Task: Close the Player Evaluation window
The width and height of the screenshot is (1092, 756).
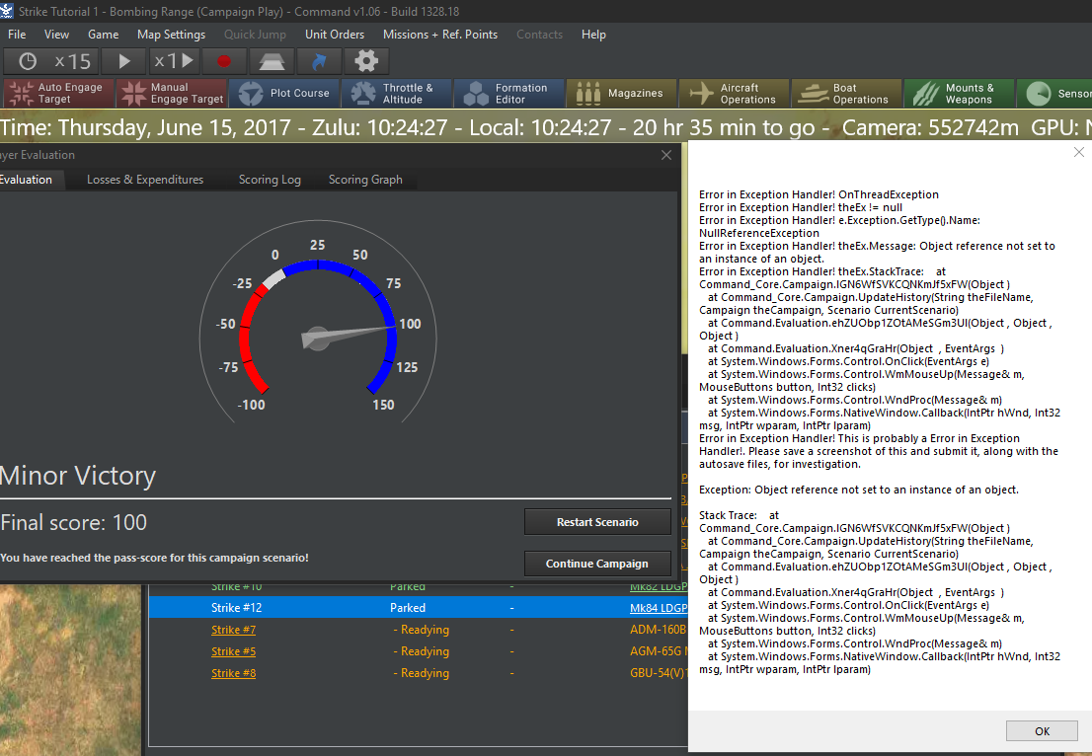Action: click(x=666, y=155)
